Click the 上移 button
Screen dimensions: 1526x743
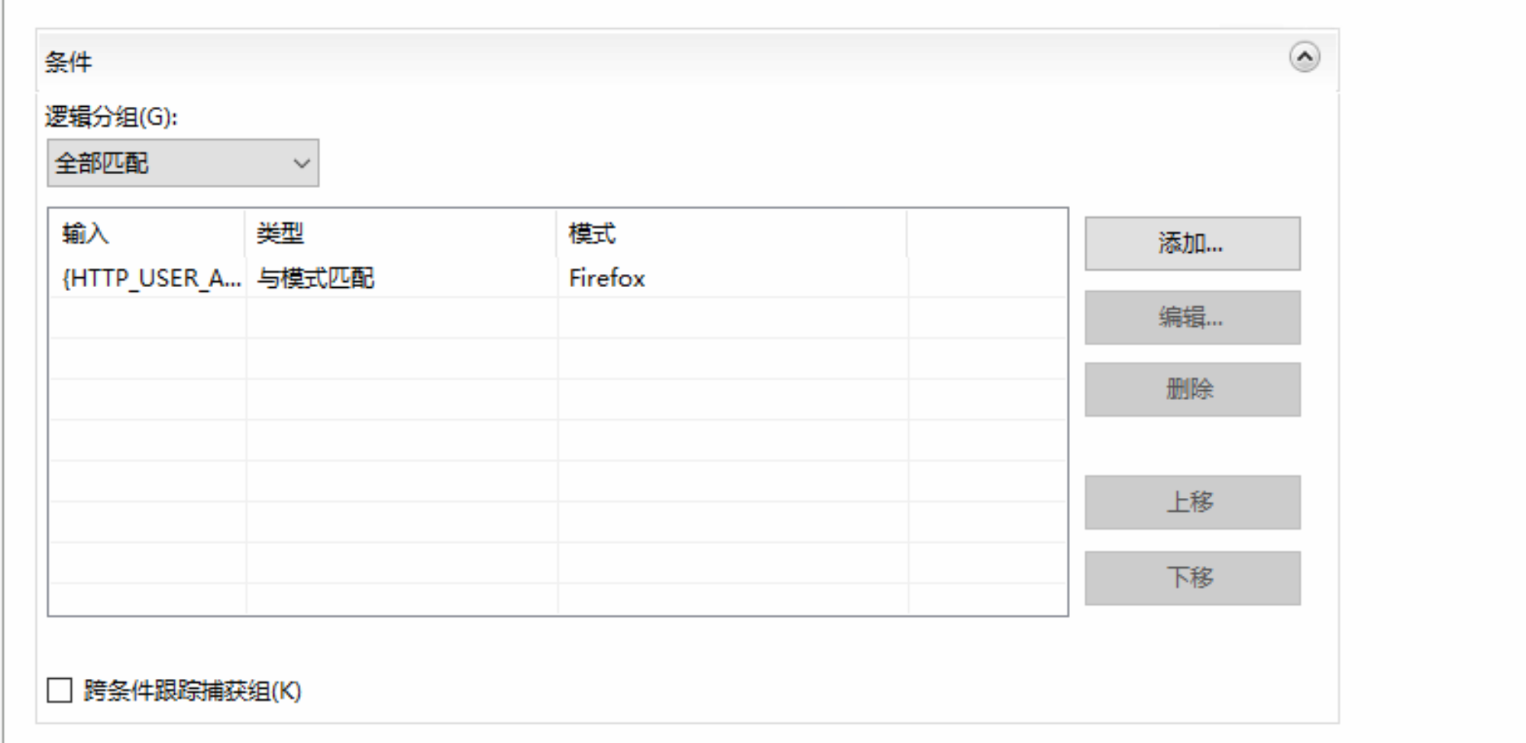coord(1191,502)
